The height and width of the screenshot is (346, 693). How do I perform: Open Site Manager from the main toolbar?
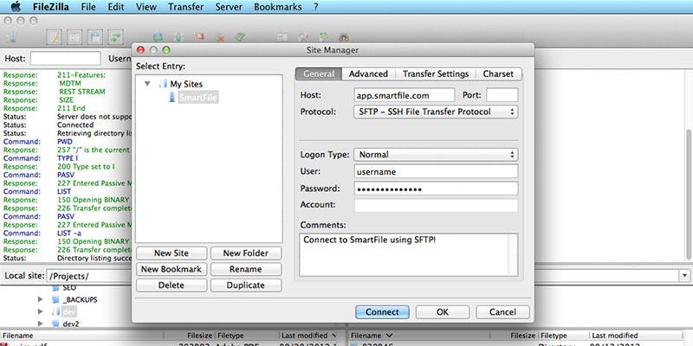(x=11, y=37)
